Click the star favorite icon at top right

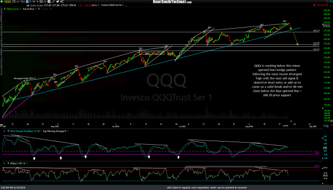[327, 2]
